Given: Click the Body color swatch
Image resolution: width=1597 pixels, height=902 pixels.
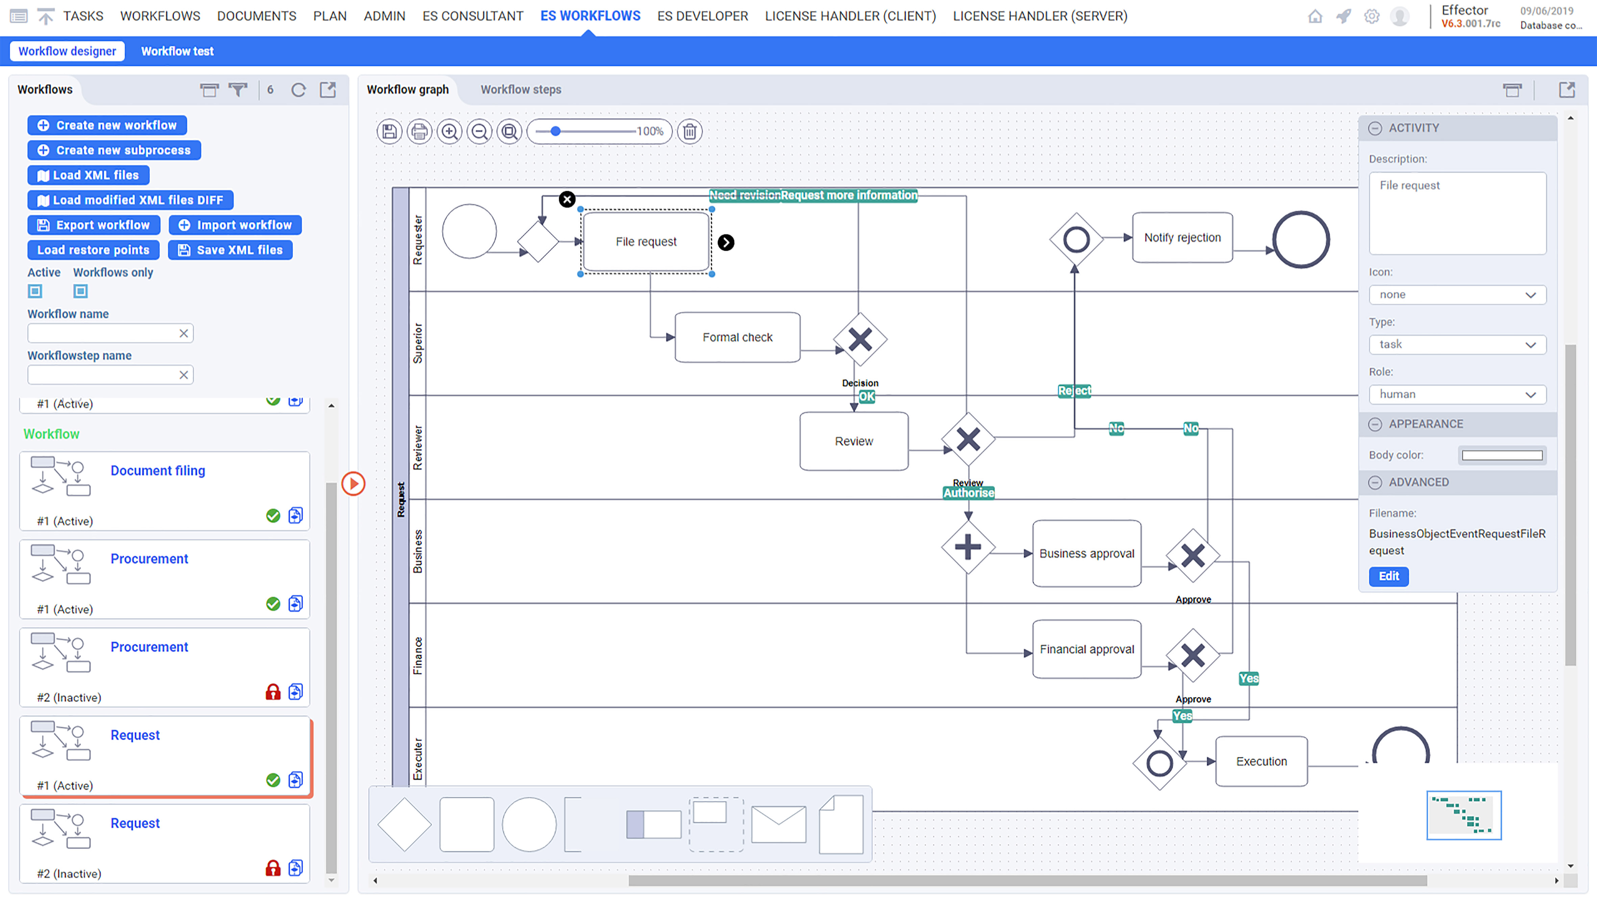Looking at the screenshot, I should [1502, 455].
